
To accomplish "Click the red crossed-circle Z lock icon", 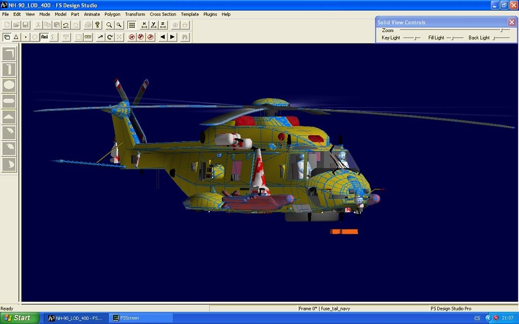I will pos(151,37).
